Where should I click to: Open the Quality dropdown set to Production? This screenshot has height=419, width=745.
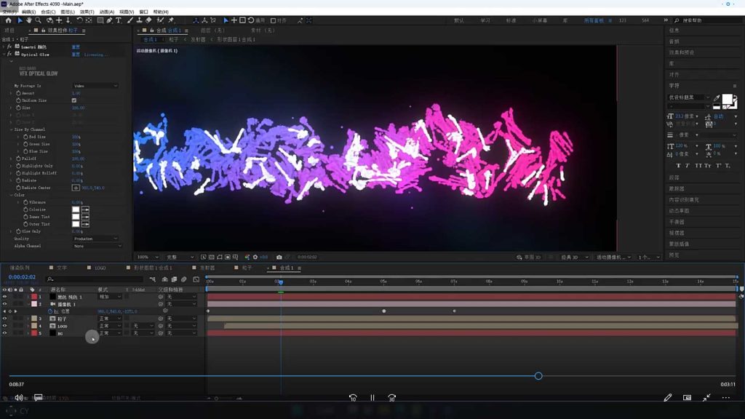tap(95, 239)
